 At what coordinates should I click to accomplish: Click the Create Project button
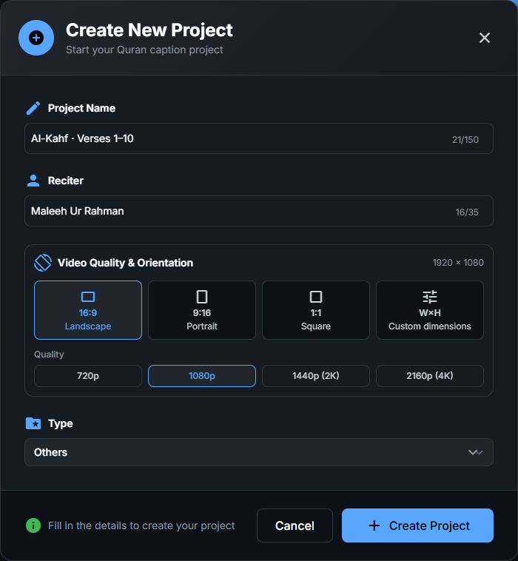417,525
